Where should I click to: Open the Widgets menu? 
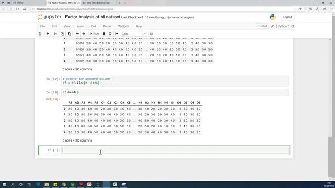pyautogui.click(x=124, y=26)
